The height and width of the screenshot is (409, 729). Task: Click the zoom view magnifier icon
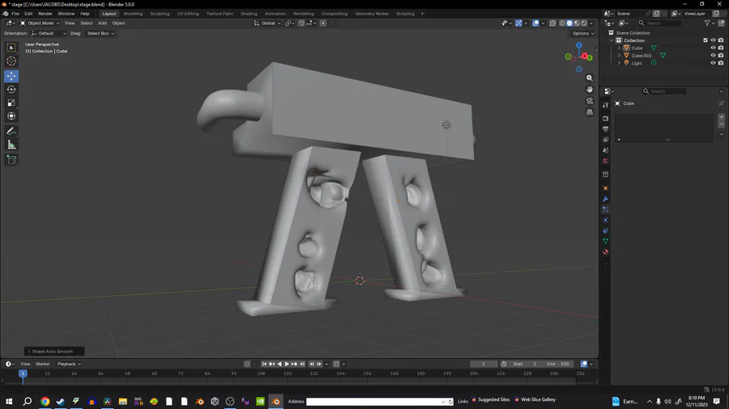590,78
